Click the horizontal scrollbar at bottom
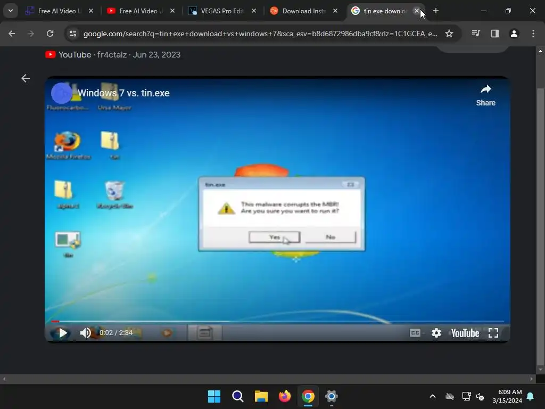 click(x=268, y=379)
